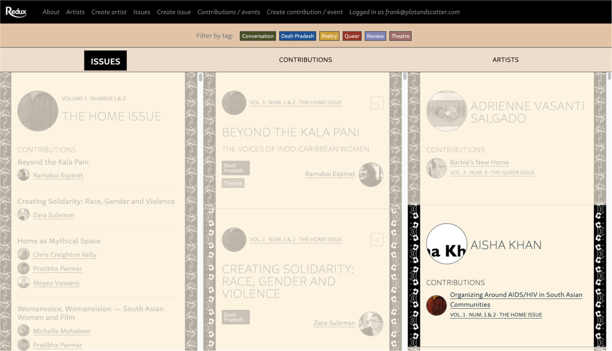The width and height of the screenshot is (612, 351).
Task: Switch to the Artists column tab
Action: pyautogui.click(x=505, y=60)
